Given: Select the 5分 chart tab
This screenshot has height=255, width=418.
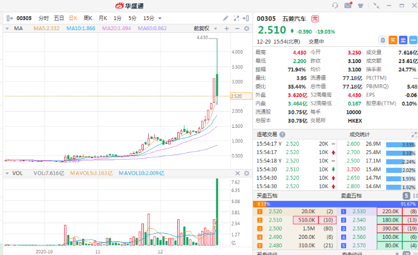Looking at the screenshot, I should (132, 18).
